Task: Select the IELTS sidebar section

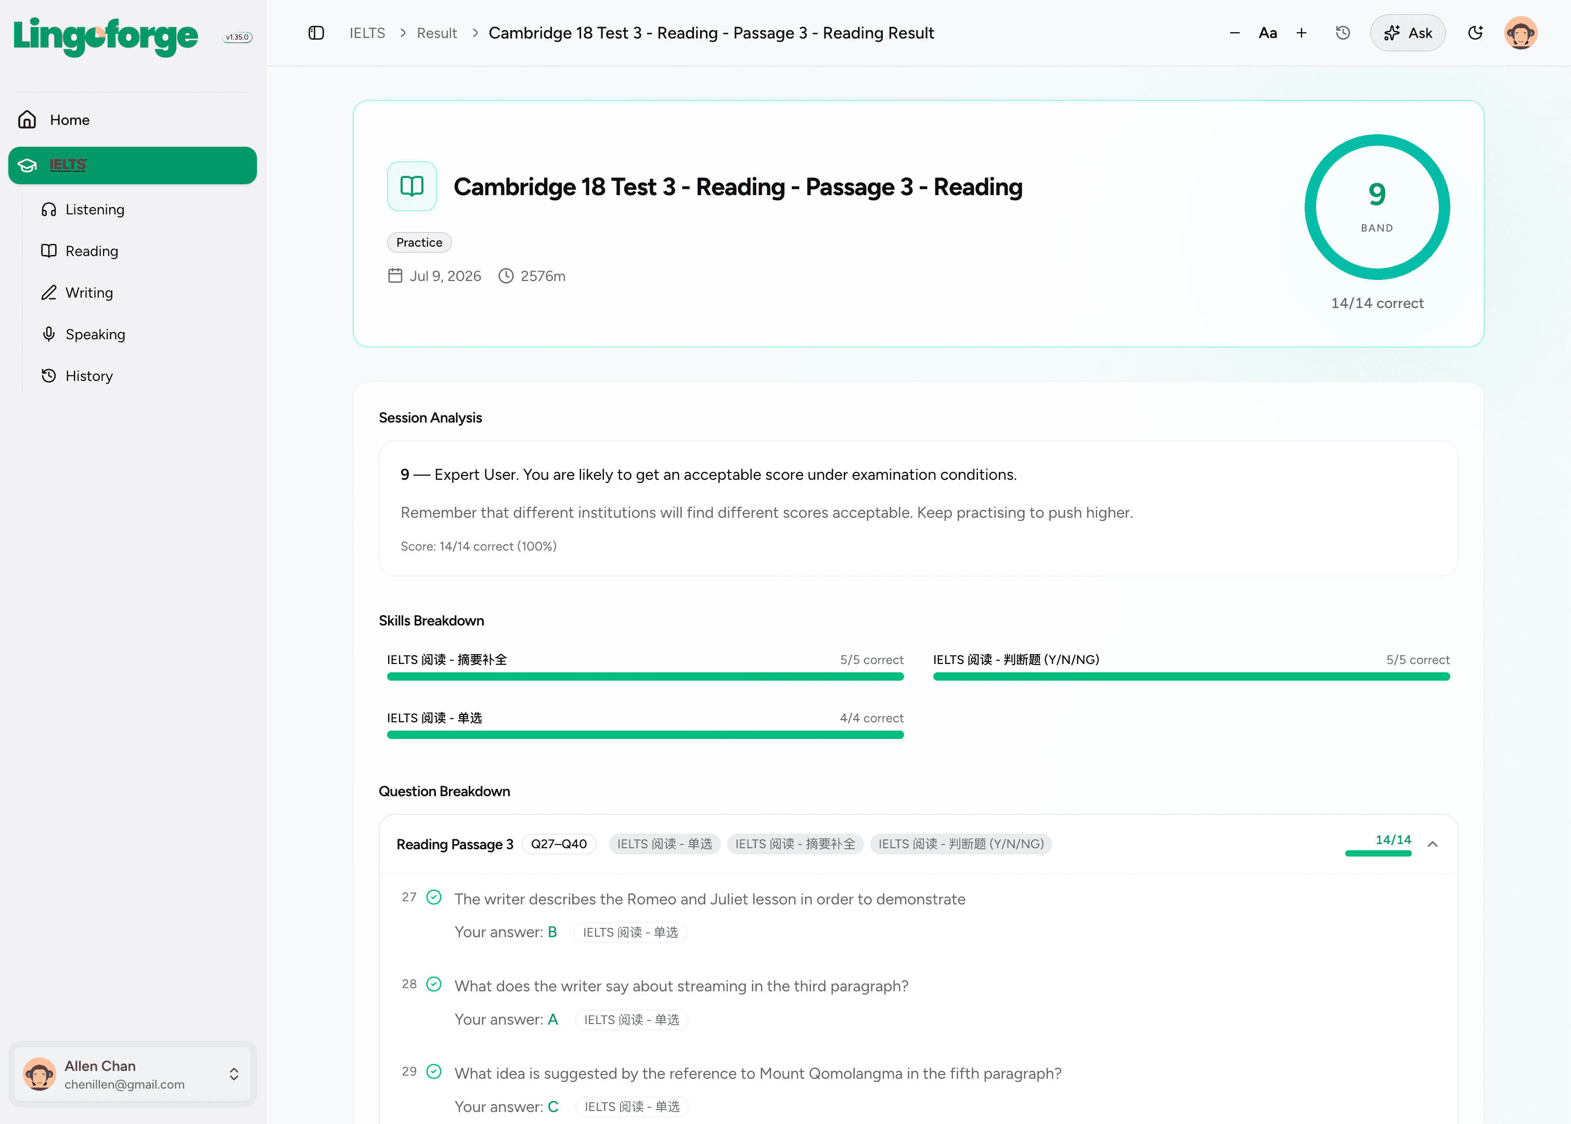Action: tap(132, 165)
